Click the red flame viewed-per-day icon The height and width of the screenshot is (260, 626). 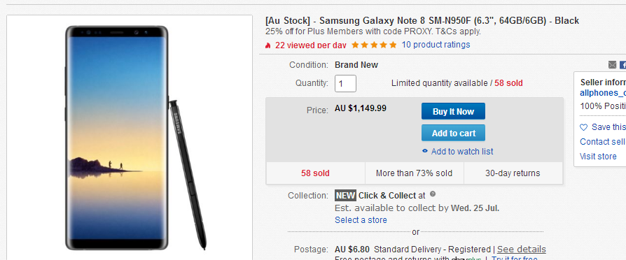click(268, 45)
